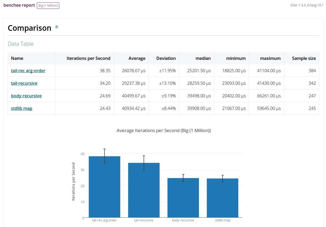
Task: Click the tail-rec arg-order bar in chart
Action: (x=104, y=187)
